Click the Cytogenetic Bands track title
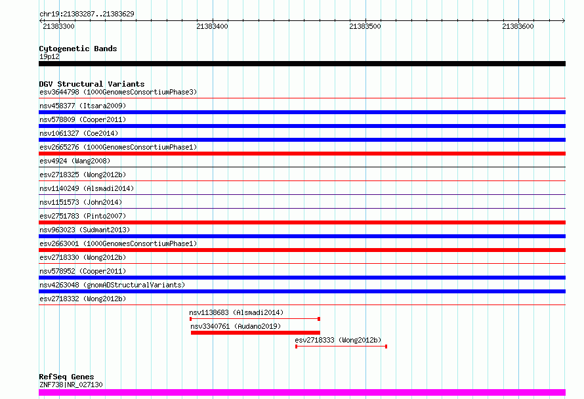 point(78,49)
